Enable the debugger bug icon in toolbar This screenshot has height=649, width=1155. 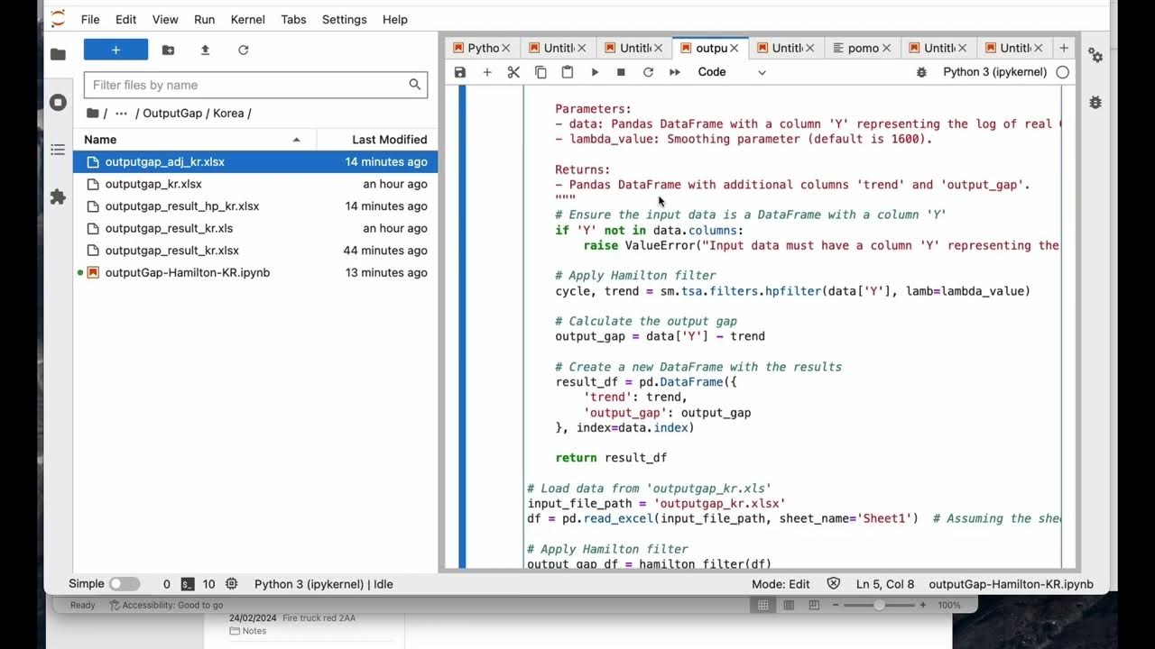click(x=921, y=72)
